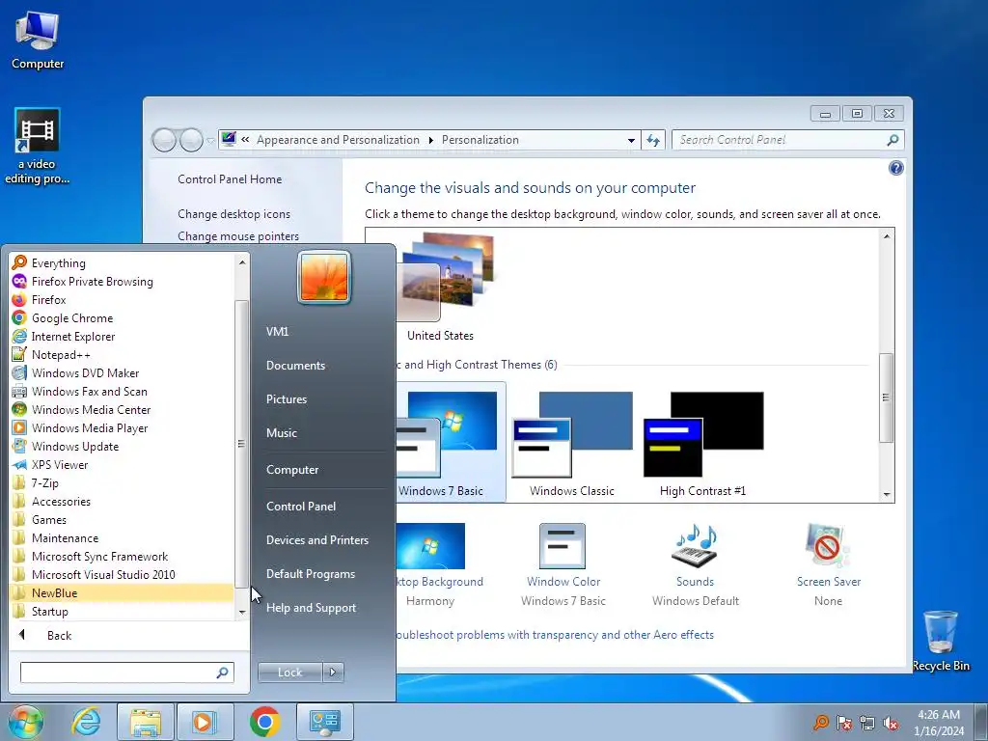
Task: Open Devices and Printers
Action: coord(316,540)
